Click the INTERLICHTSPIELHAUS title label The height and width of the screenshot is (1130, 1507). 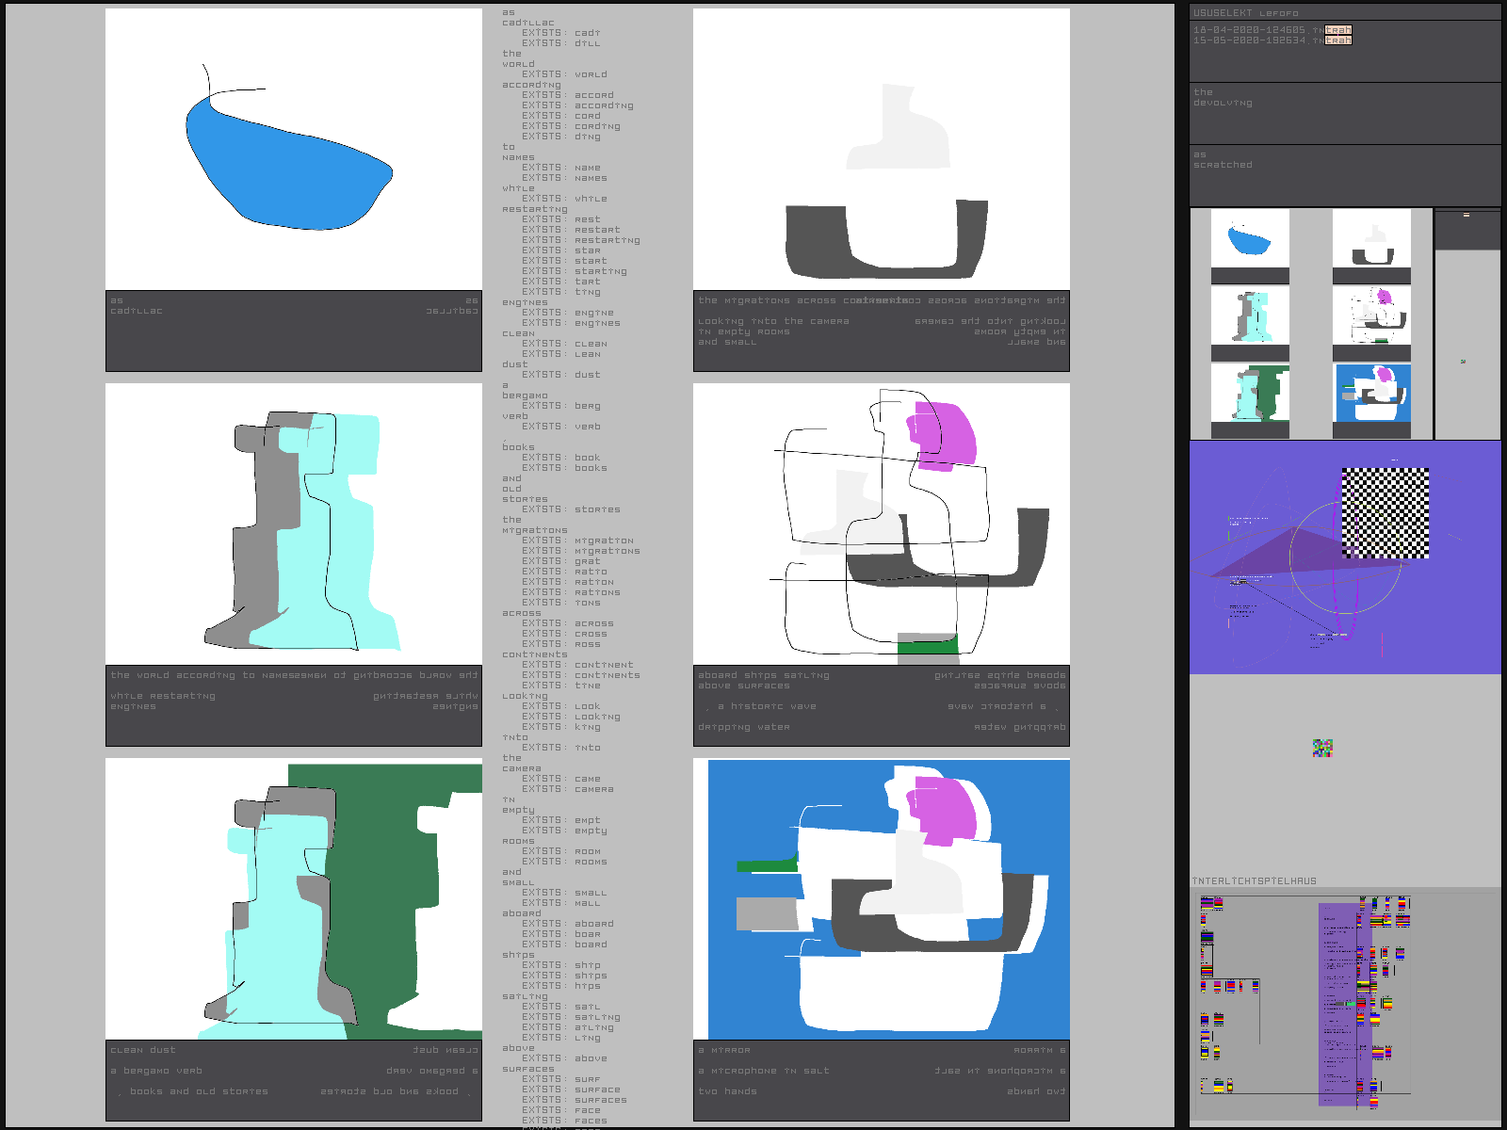click(1254, 881)
